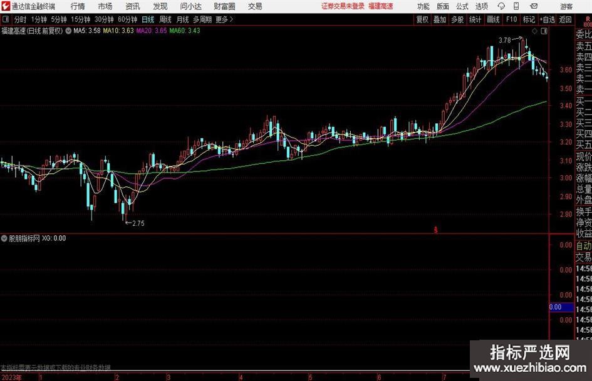Click the red marker icon below the chart

click(x=435, y=230)
